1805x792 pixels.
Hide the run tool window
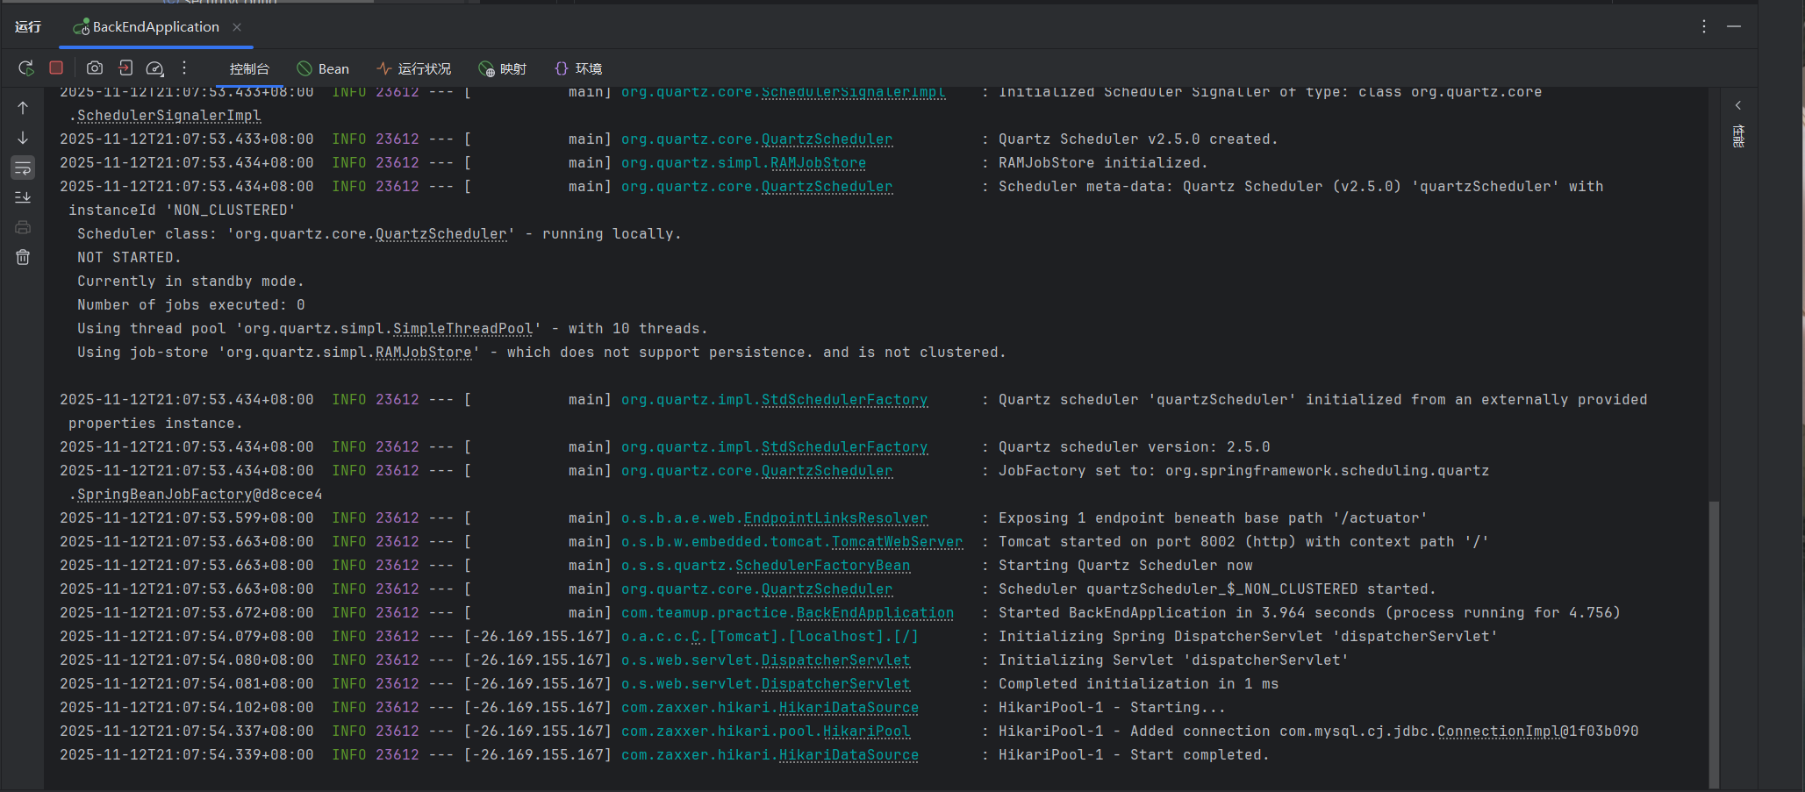click(1734, 26)
